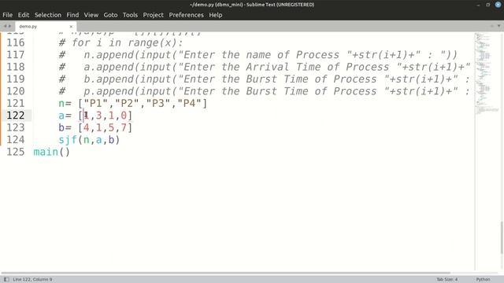Click line number 116 in the gutter
The image size is (504, 283).
[x=16, y=42]
